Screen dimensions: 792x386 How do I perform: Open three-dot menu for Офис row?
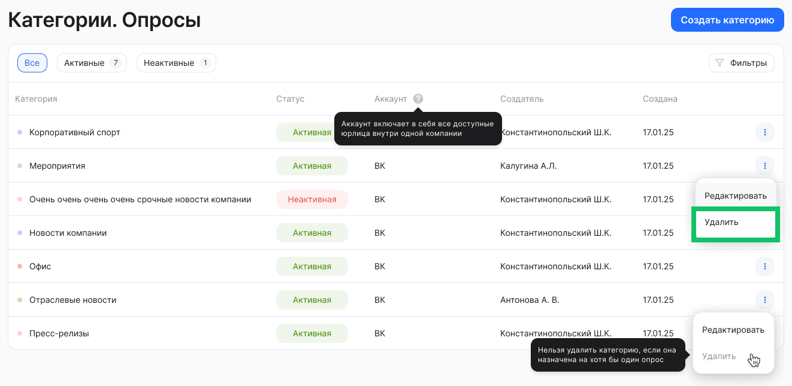click(764, 266)
